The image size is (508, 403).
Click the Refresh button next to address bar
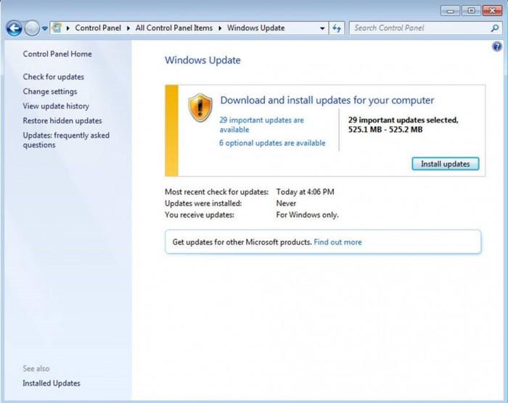[337, 28]
